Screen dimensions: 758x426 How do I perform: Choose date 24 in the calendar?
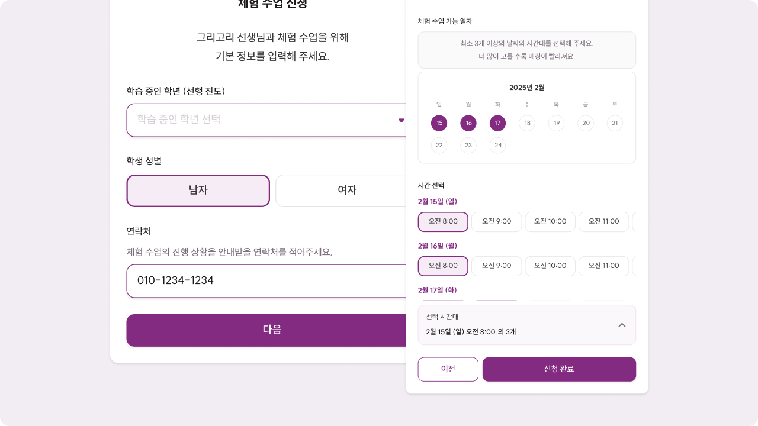click(x=497, y=145)
